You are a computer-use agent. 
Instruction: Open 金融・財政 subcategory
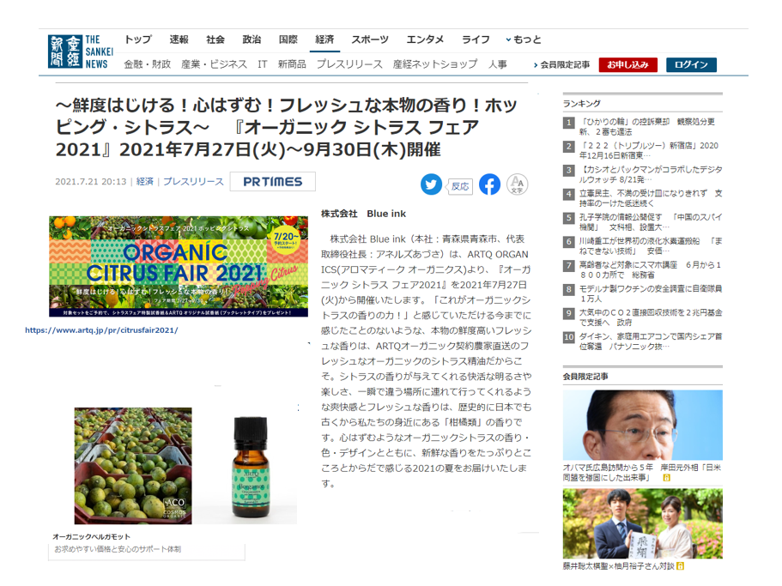click(x=148, y=64)
